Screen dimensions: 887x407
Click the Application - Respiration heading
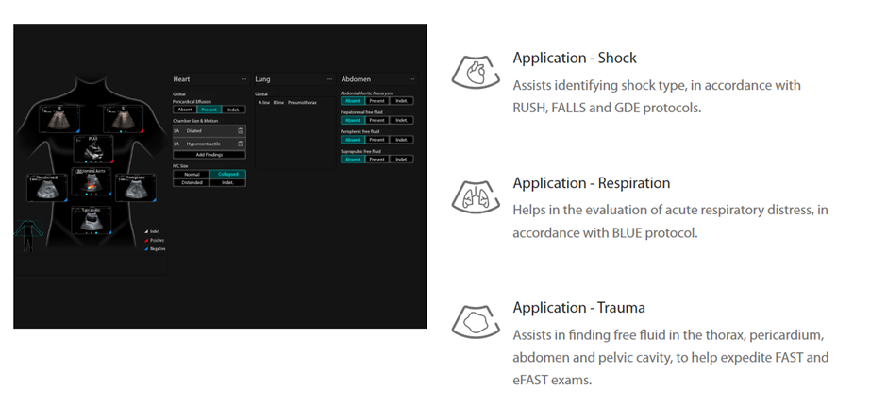pos(591,183)
